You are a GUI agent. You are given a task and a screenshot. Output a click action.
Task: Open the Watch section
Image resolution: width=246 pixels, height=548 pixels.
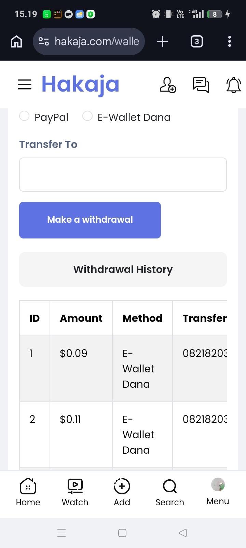coord(75,492)
